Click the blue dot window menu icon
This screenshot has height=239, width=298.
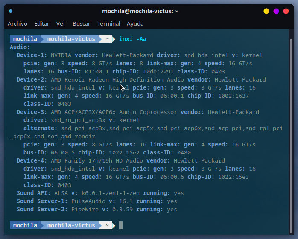11,11
